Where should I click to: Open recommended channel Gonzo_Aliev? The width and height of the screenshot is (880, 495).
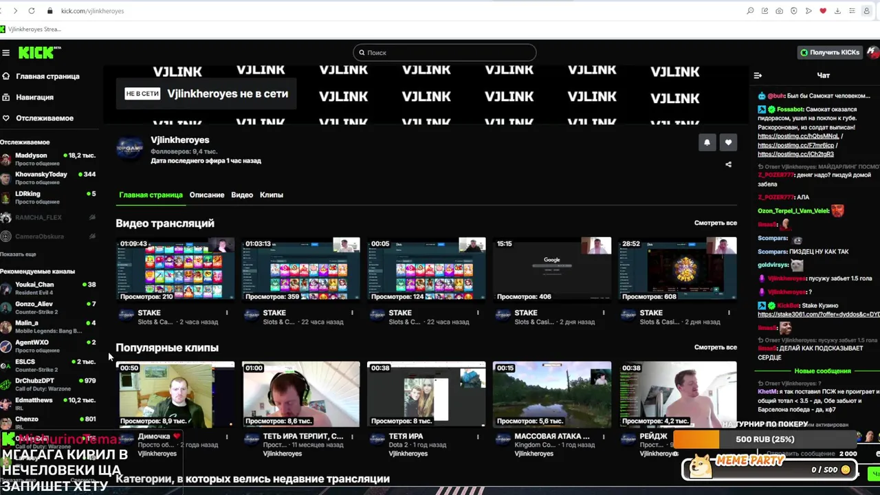coord(48,307)
